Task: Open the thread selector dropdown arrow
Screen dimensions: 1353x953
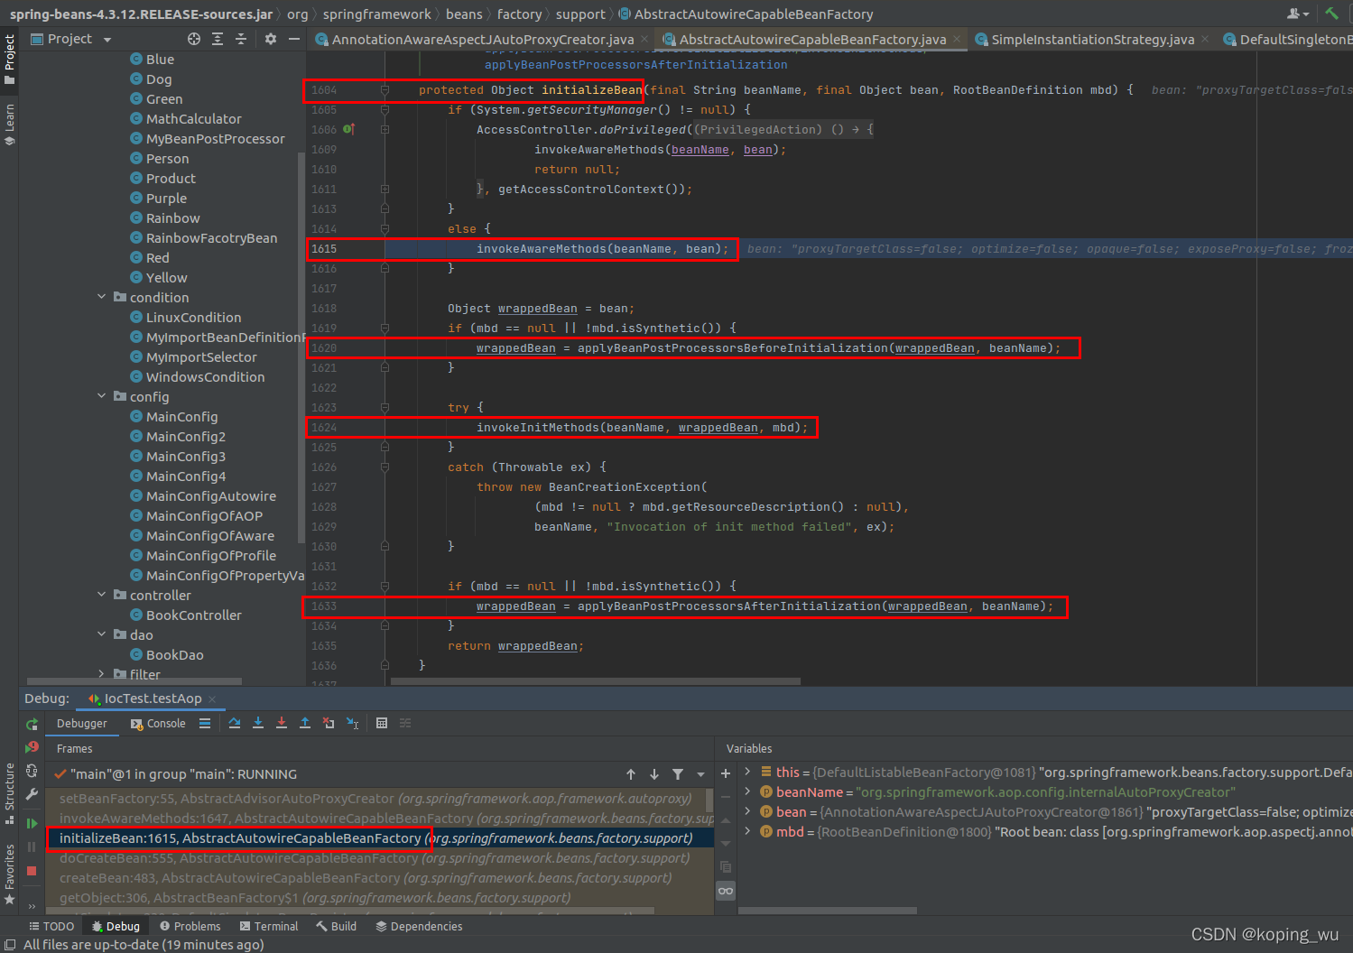Action: point(701,774)
